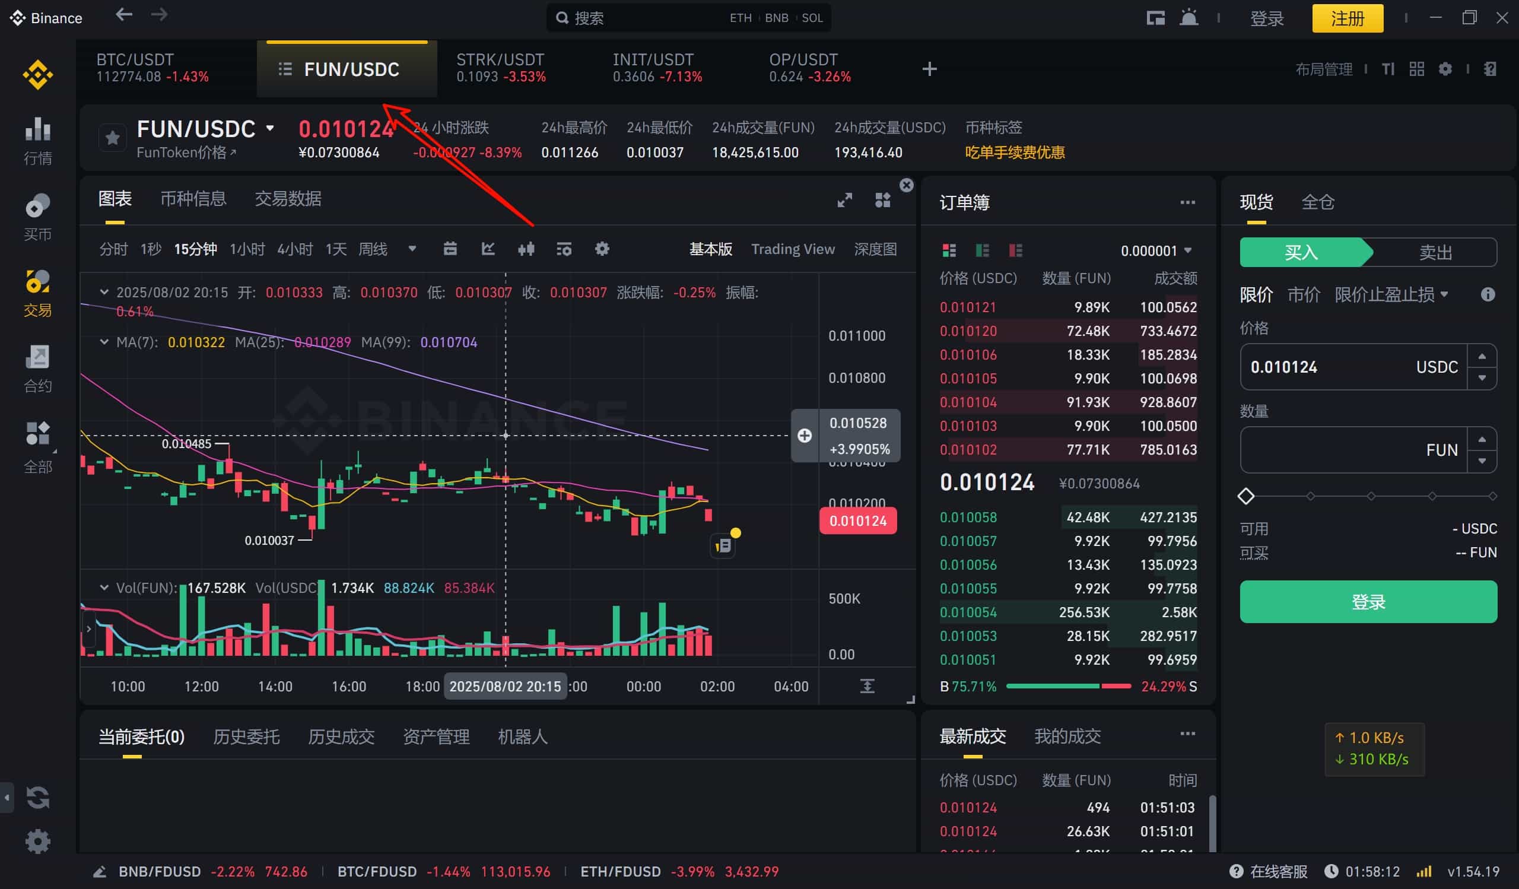Switch to the OP/USDT tab
This screenshot has width=1519, height=889.
pyautogui.click(x=809, y=68)
